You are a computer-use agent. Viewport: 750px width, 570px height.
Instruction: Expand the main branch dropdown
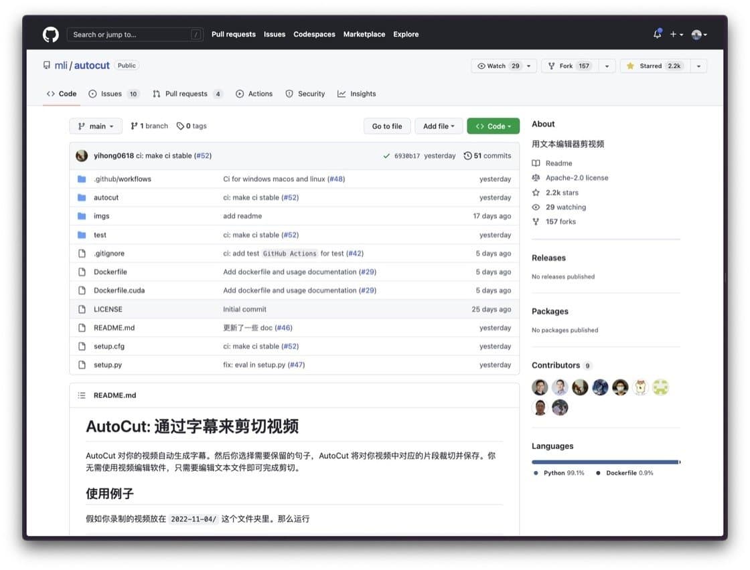(96, 126)
